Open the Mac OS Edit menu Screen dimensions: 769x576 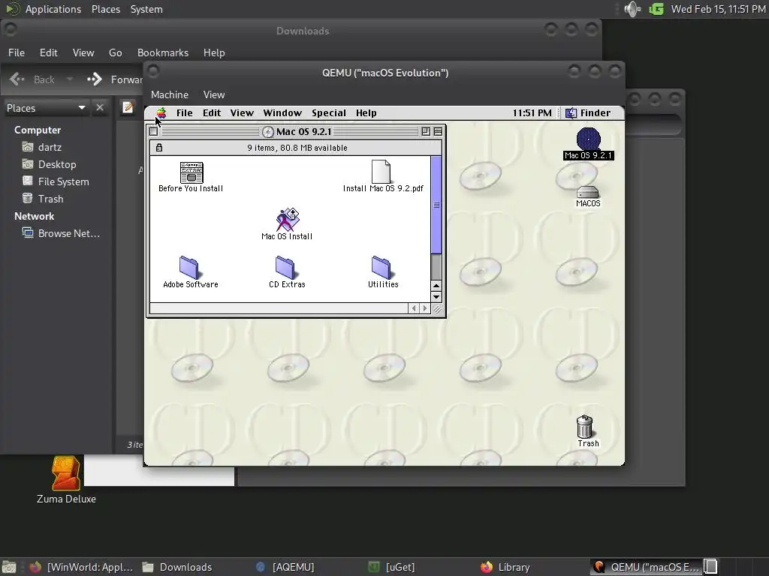point(212,113)
